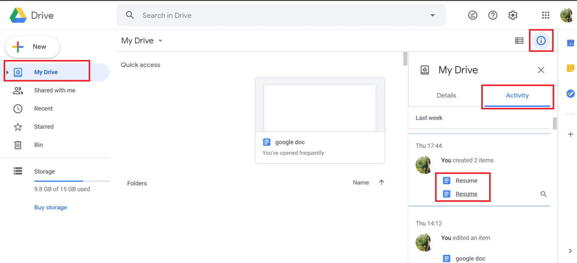Open the offline ready status icon
577x263 pixels.
(x=473, y=15)
